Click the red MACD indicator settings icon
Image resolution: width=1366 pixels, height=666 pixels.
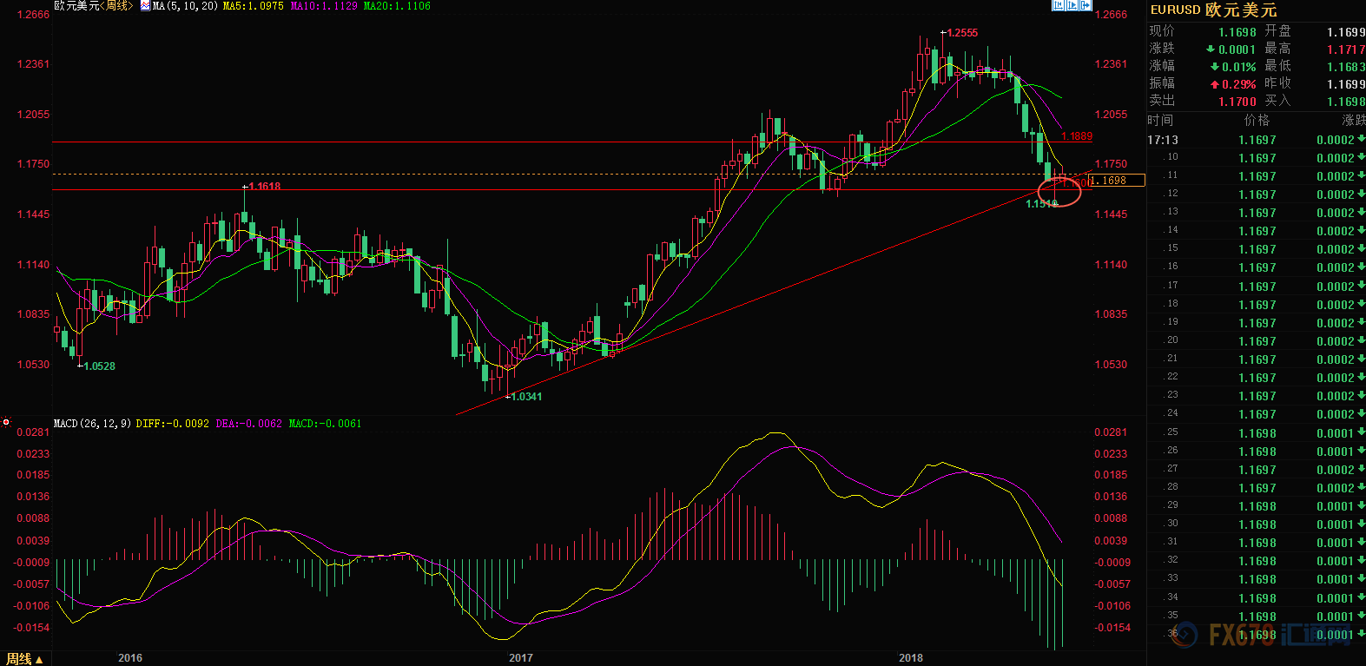click(6, 423)
